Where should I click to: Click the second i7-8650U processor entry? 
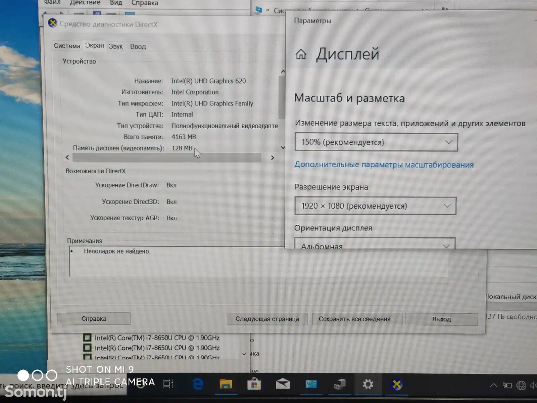point(151,348)
